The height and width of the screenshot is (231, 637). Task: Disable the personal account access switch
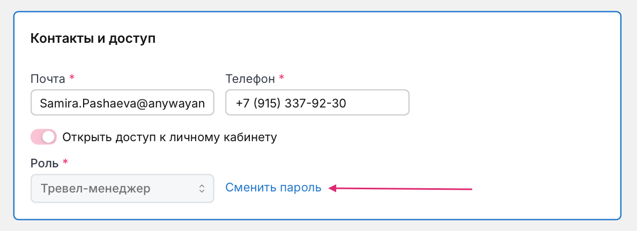(x=44, y=137)
